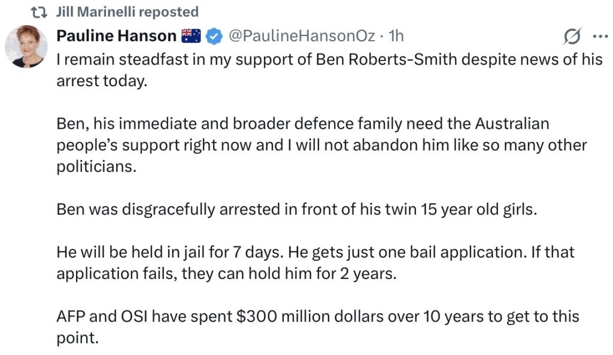Screen dimensions: 613x355
Task: Open Pauline Hanson's profile picture
Action: point(26,46)
